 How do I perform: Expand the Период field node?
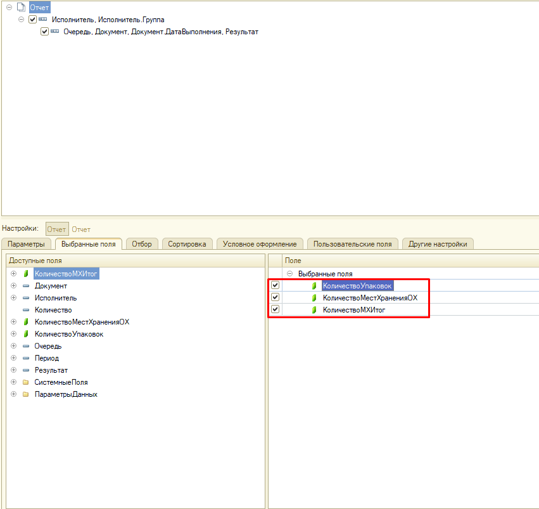pyautogui.click(x=14, y=358)
